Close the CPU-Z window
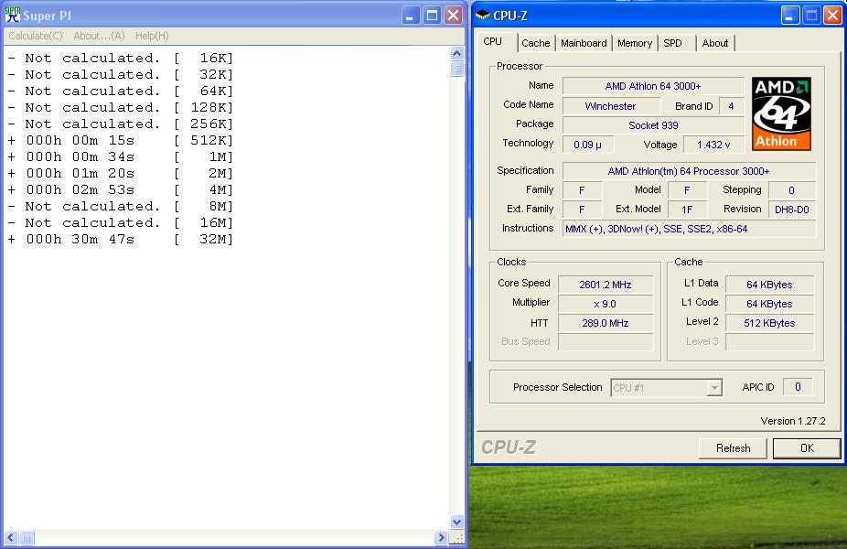 [x=832, y=16]
